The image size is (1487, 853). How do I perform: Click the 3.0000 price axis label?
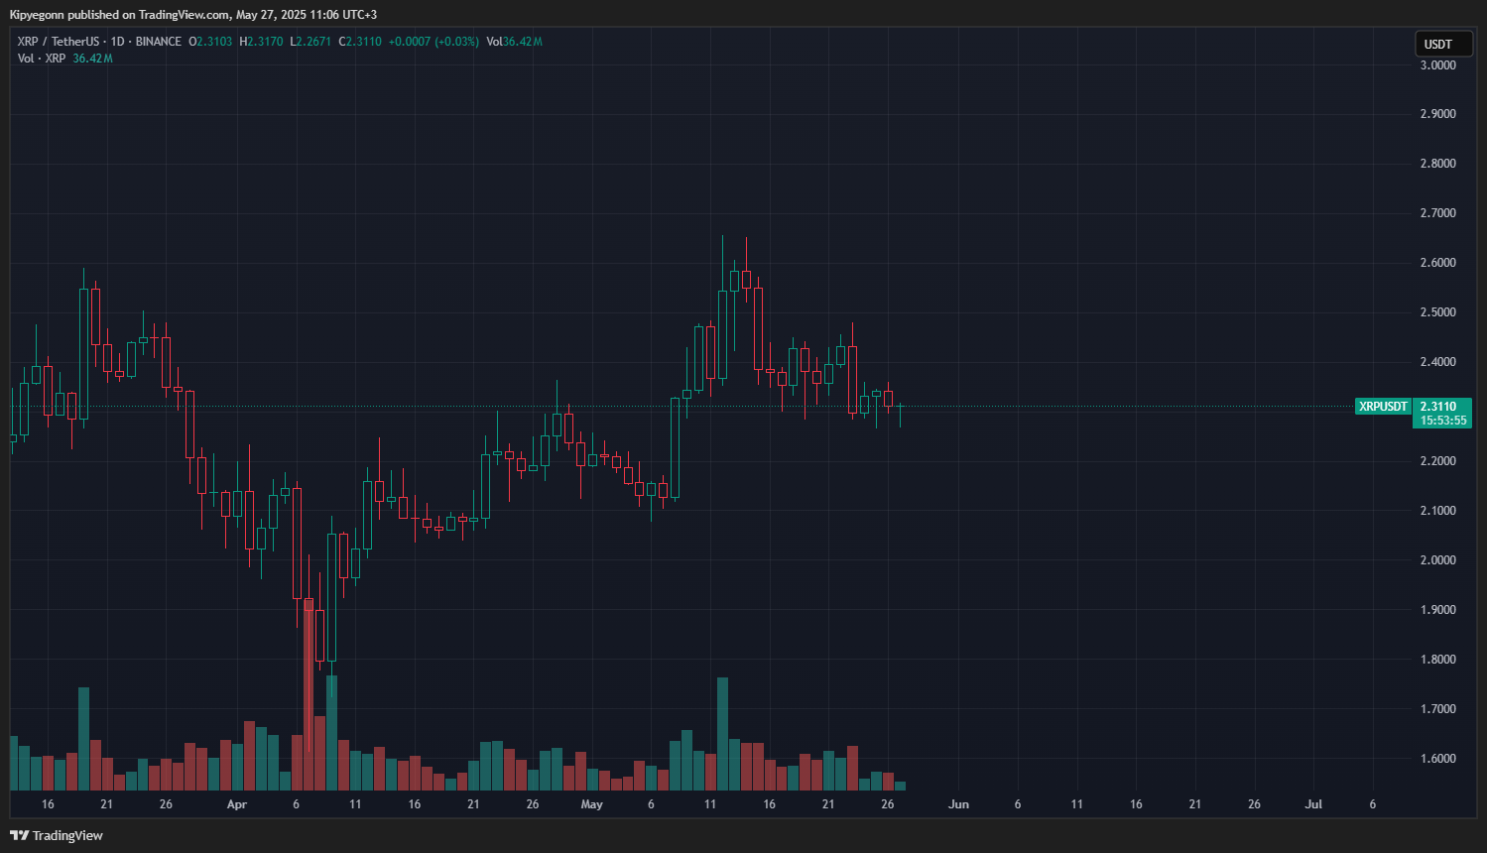[x=1437, y=64]
